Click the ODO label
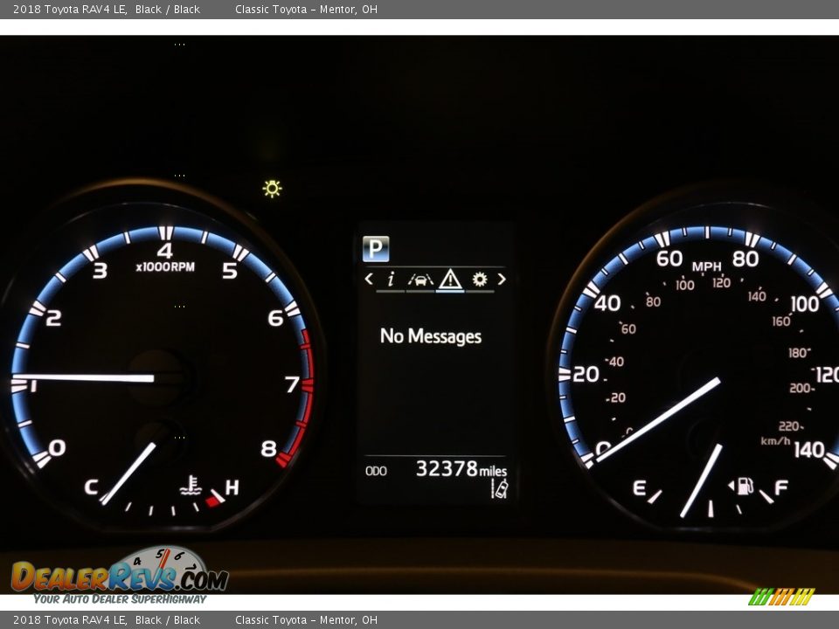 click(x=376, y=471)
